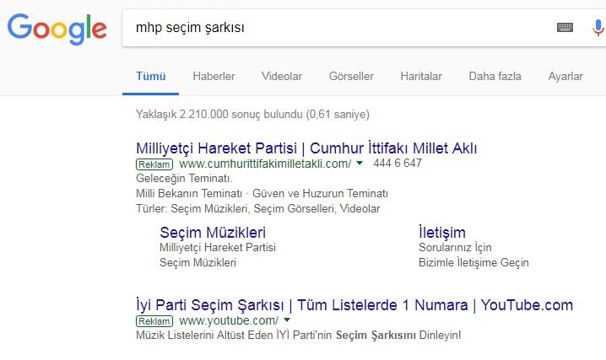This screenshot has height=360, width=606.
Task: Click the first Reklam badge
Action: click(x=154, y=164)
